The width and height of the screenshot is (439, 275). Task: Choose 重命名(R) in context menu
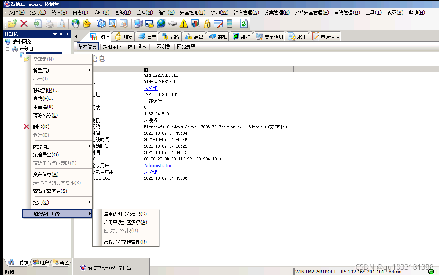[57, 107]
